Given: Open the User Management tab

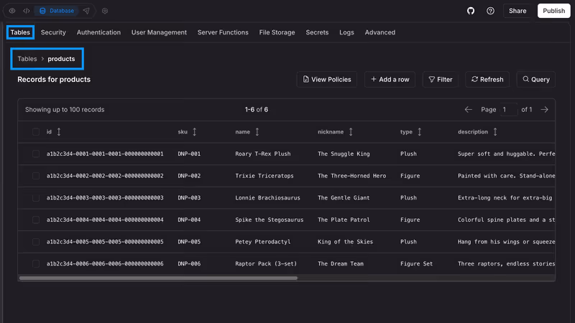Looking at the screenshot, I should (x=159, y=32).
